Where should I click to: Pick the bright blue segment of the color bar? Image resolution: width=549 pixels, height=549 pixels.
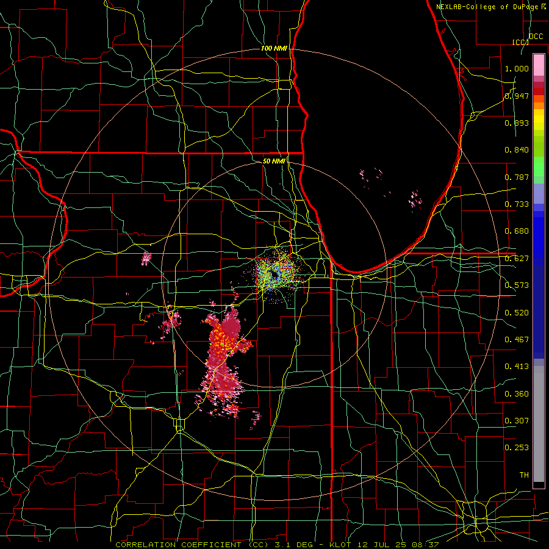pyautogui.click(x=539, y=238)
